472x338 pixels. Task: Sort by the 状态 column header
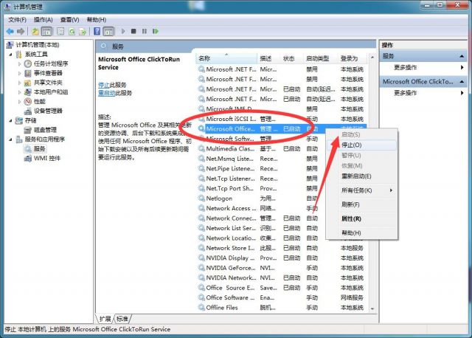pyautogui.click(x=292, y=58)
